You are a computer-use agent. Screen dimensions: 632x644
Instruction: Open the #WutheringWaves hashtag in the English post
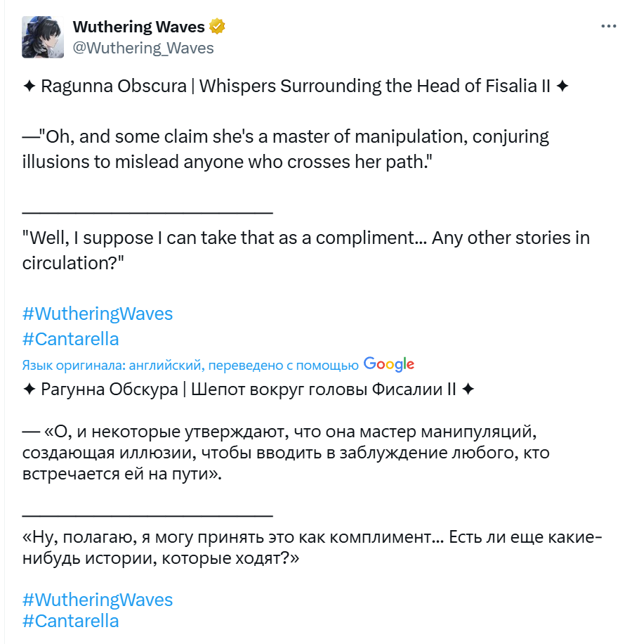pyautogui.click(x=98, y=314)
